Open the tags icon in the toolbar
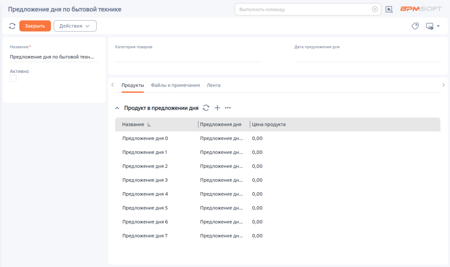This screenshot has height=267, width=450. click(x=415, y=26)
